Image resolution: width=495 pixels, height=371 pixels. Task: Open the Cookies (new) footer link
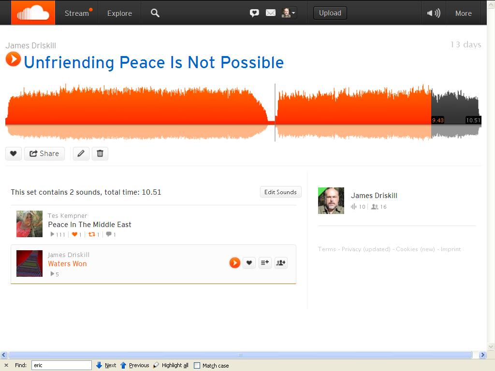[415, 249]
